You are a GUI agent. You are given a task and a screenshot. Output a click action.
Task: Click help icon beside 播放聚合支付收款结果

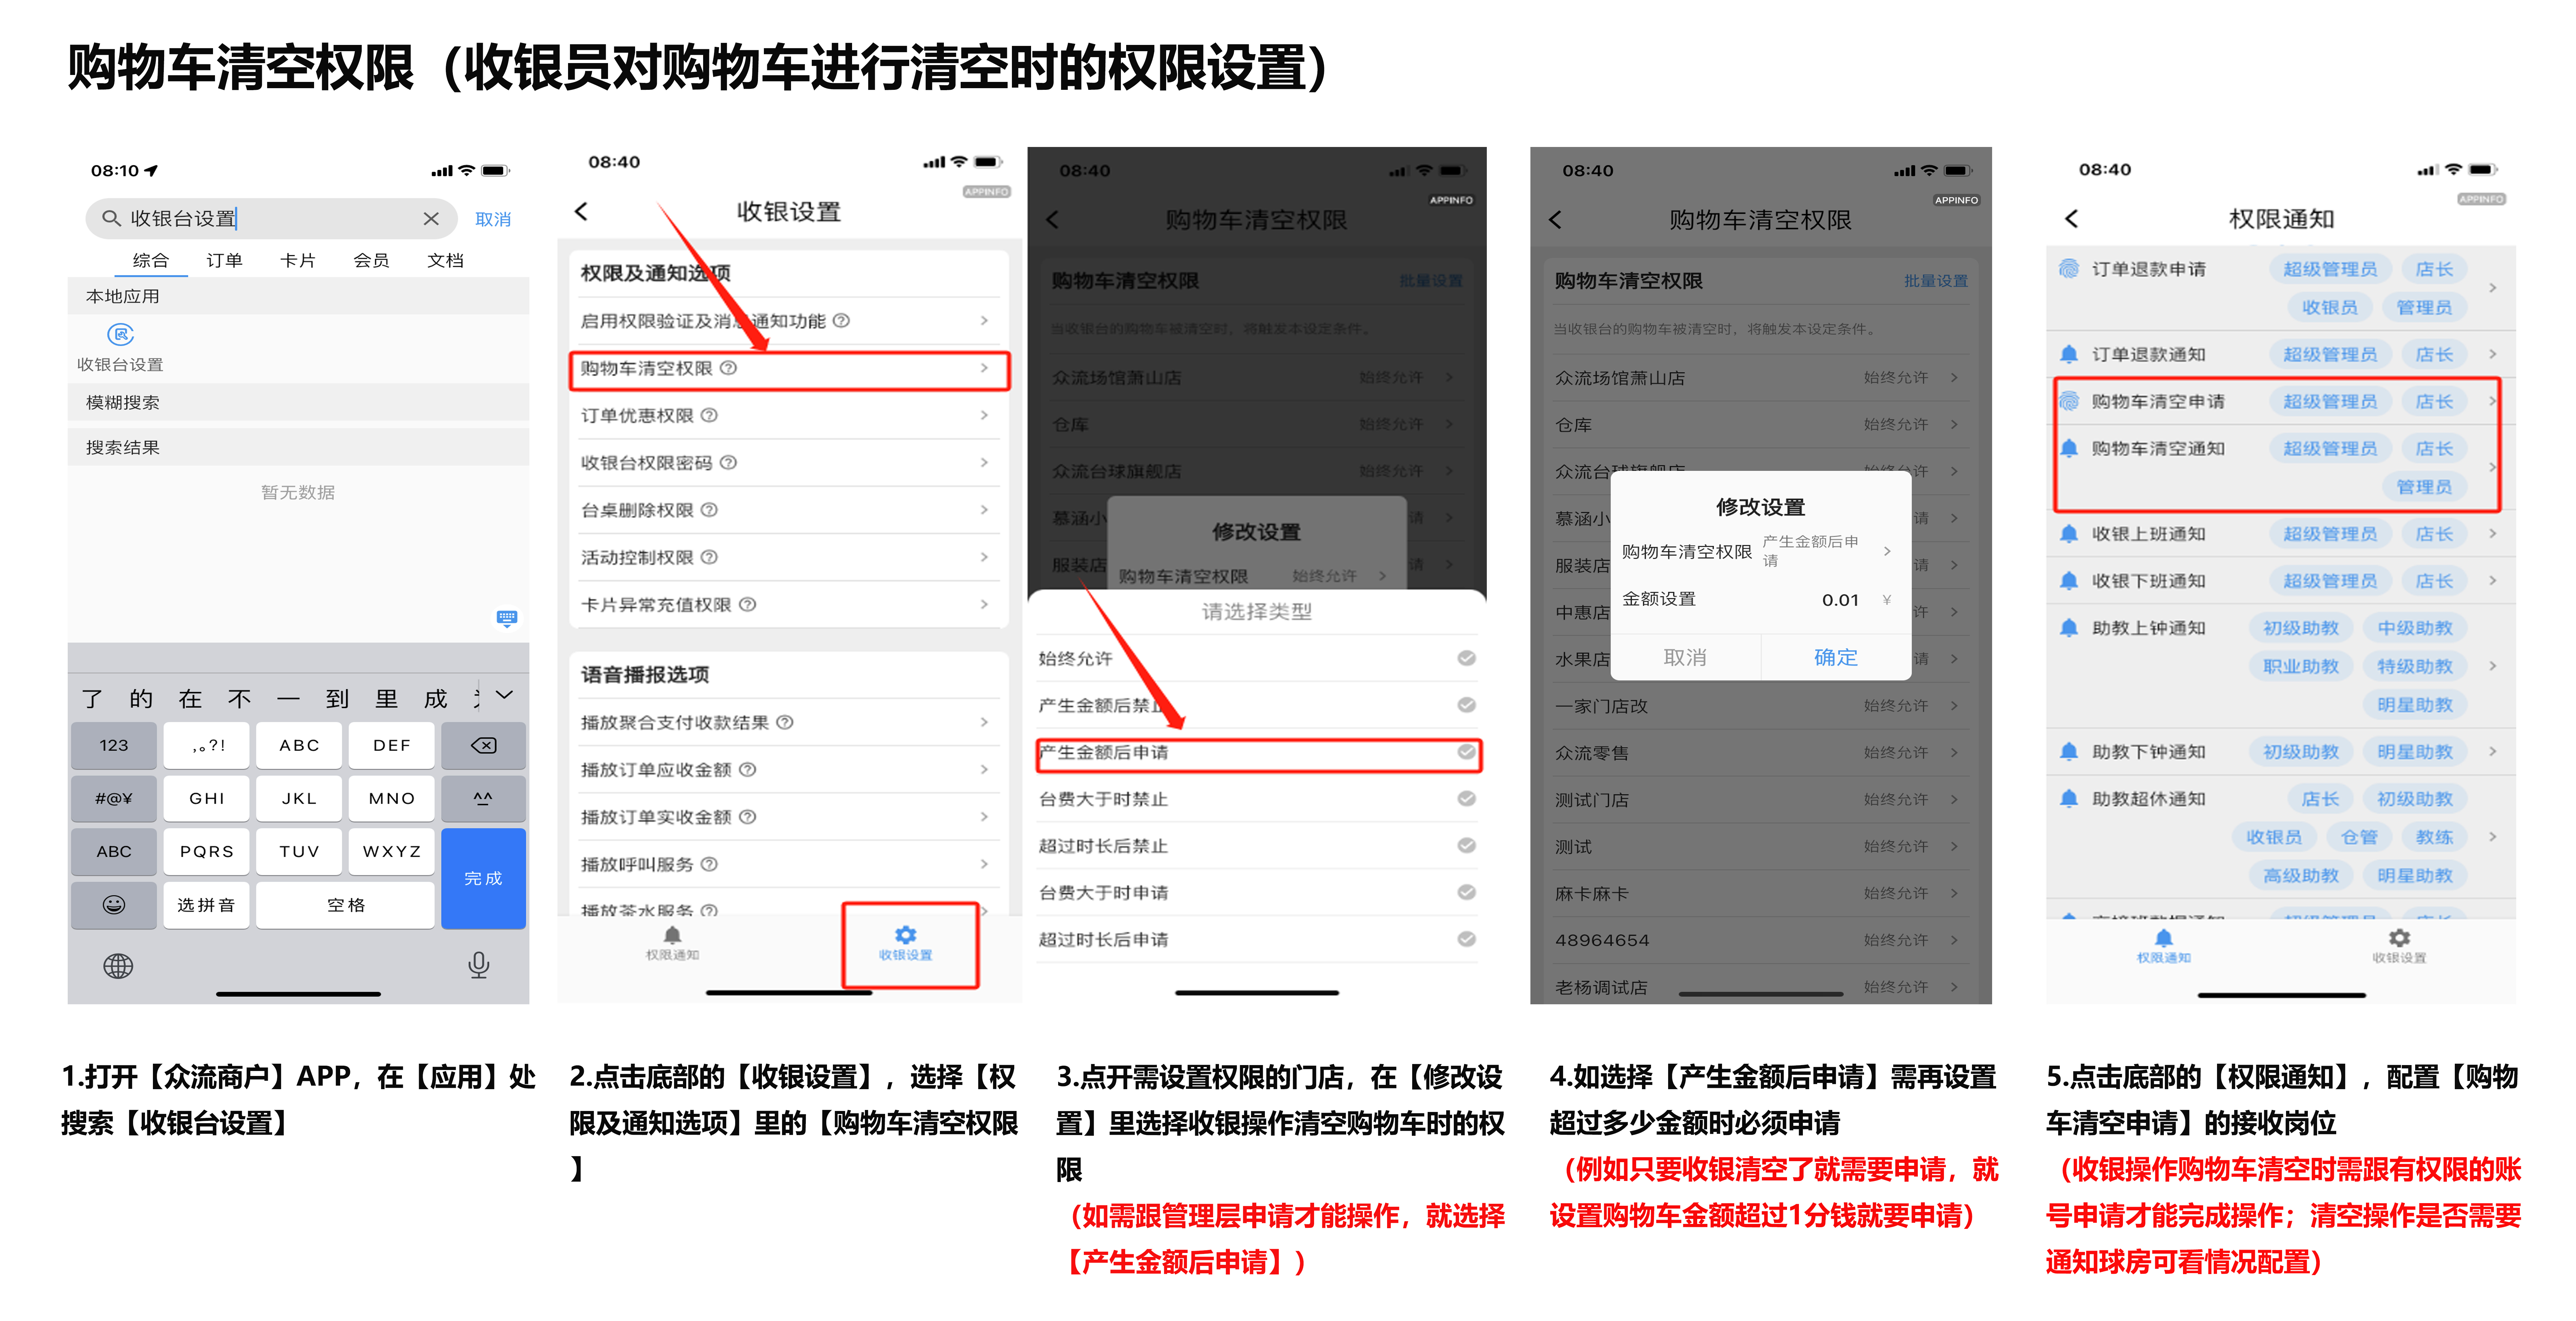[785, 722]
